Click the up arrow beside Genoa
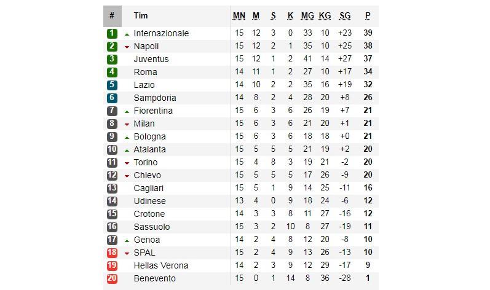 tap(127, 240)
